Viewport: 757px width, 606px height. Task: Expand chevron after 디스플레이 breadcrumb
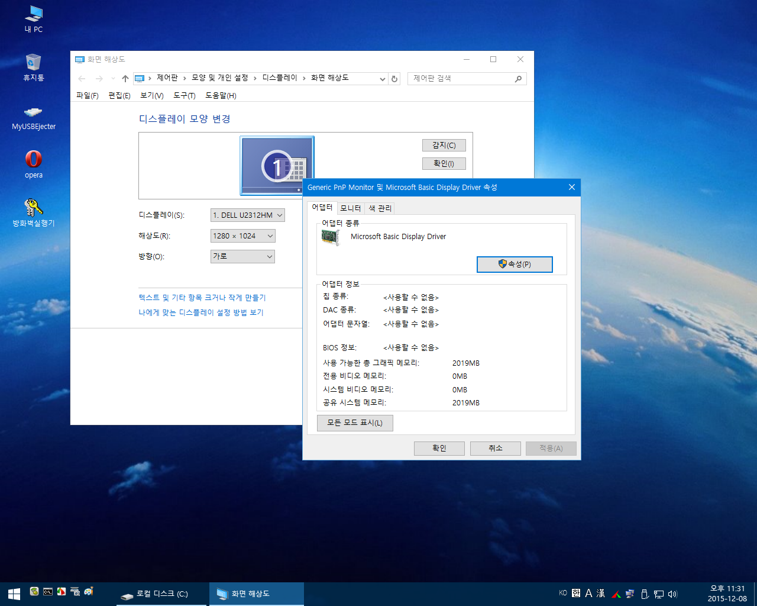click(x=305, y=78)
